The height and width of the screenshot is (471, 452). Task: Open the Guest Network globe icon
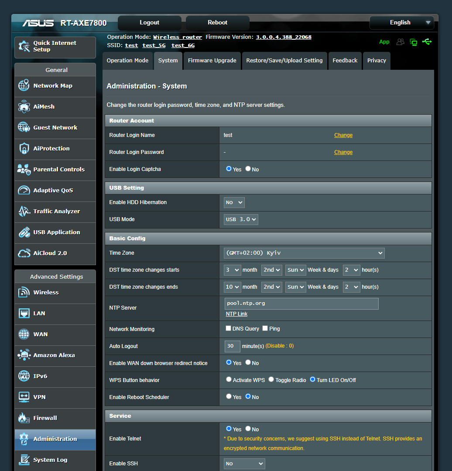point(24,127)
